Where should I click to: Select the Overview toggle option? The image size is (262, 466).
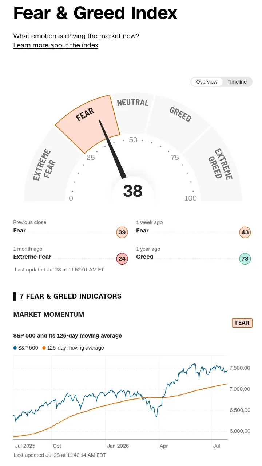(207, 82)
